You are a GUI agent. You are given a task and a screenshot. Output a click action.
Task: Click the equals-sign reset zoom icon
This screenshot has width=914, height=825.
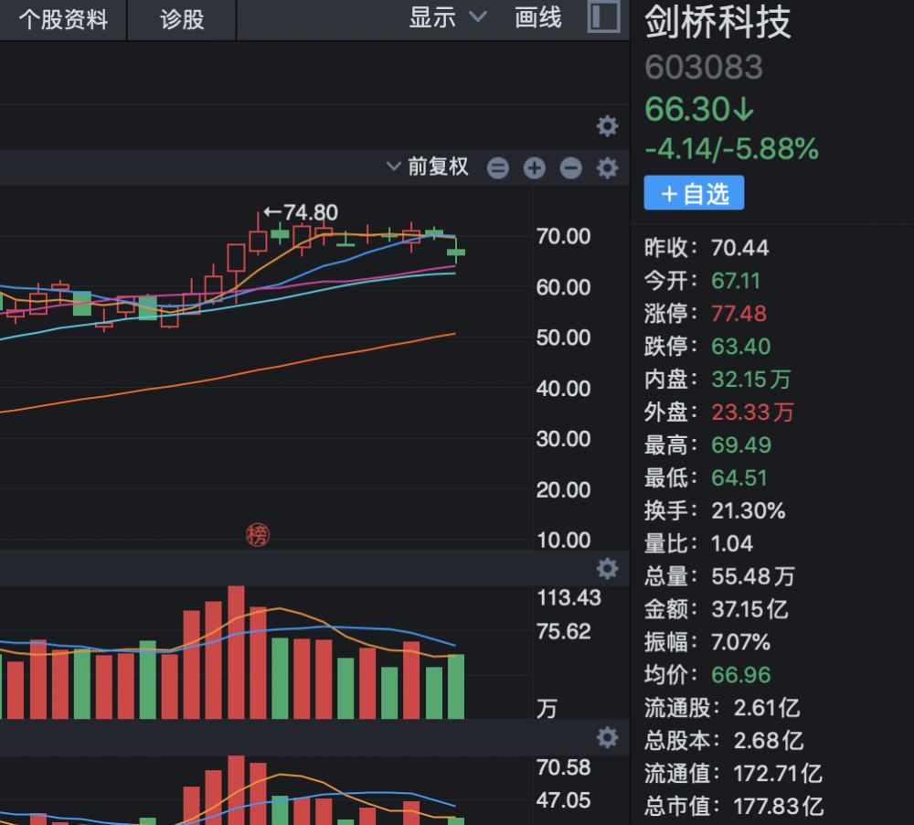click(x=498, y=168)
